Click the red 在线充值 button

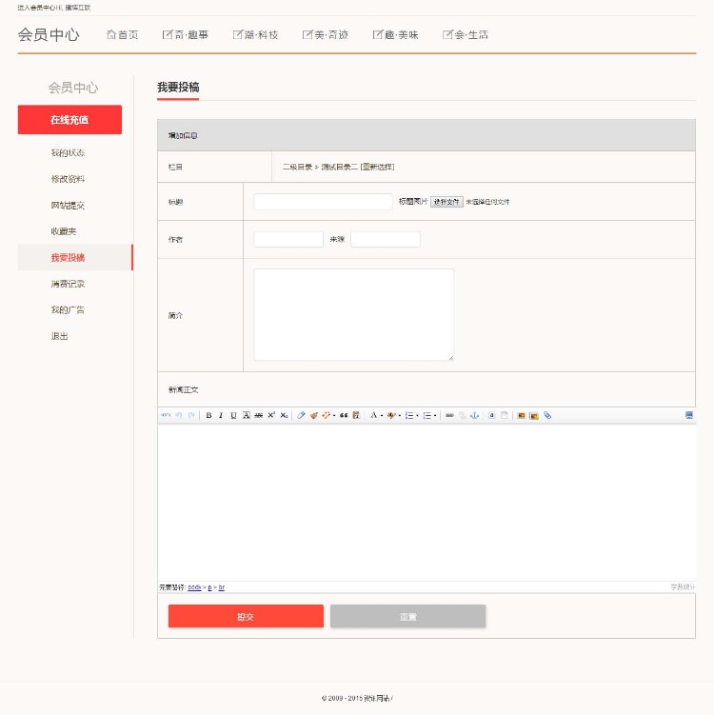[69, 120]
